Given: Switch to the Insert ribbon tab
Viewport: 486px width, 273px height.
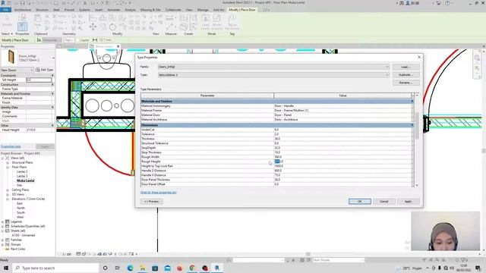Looking at the screenshot, I should coord(99,10).
